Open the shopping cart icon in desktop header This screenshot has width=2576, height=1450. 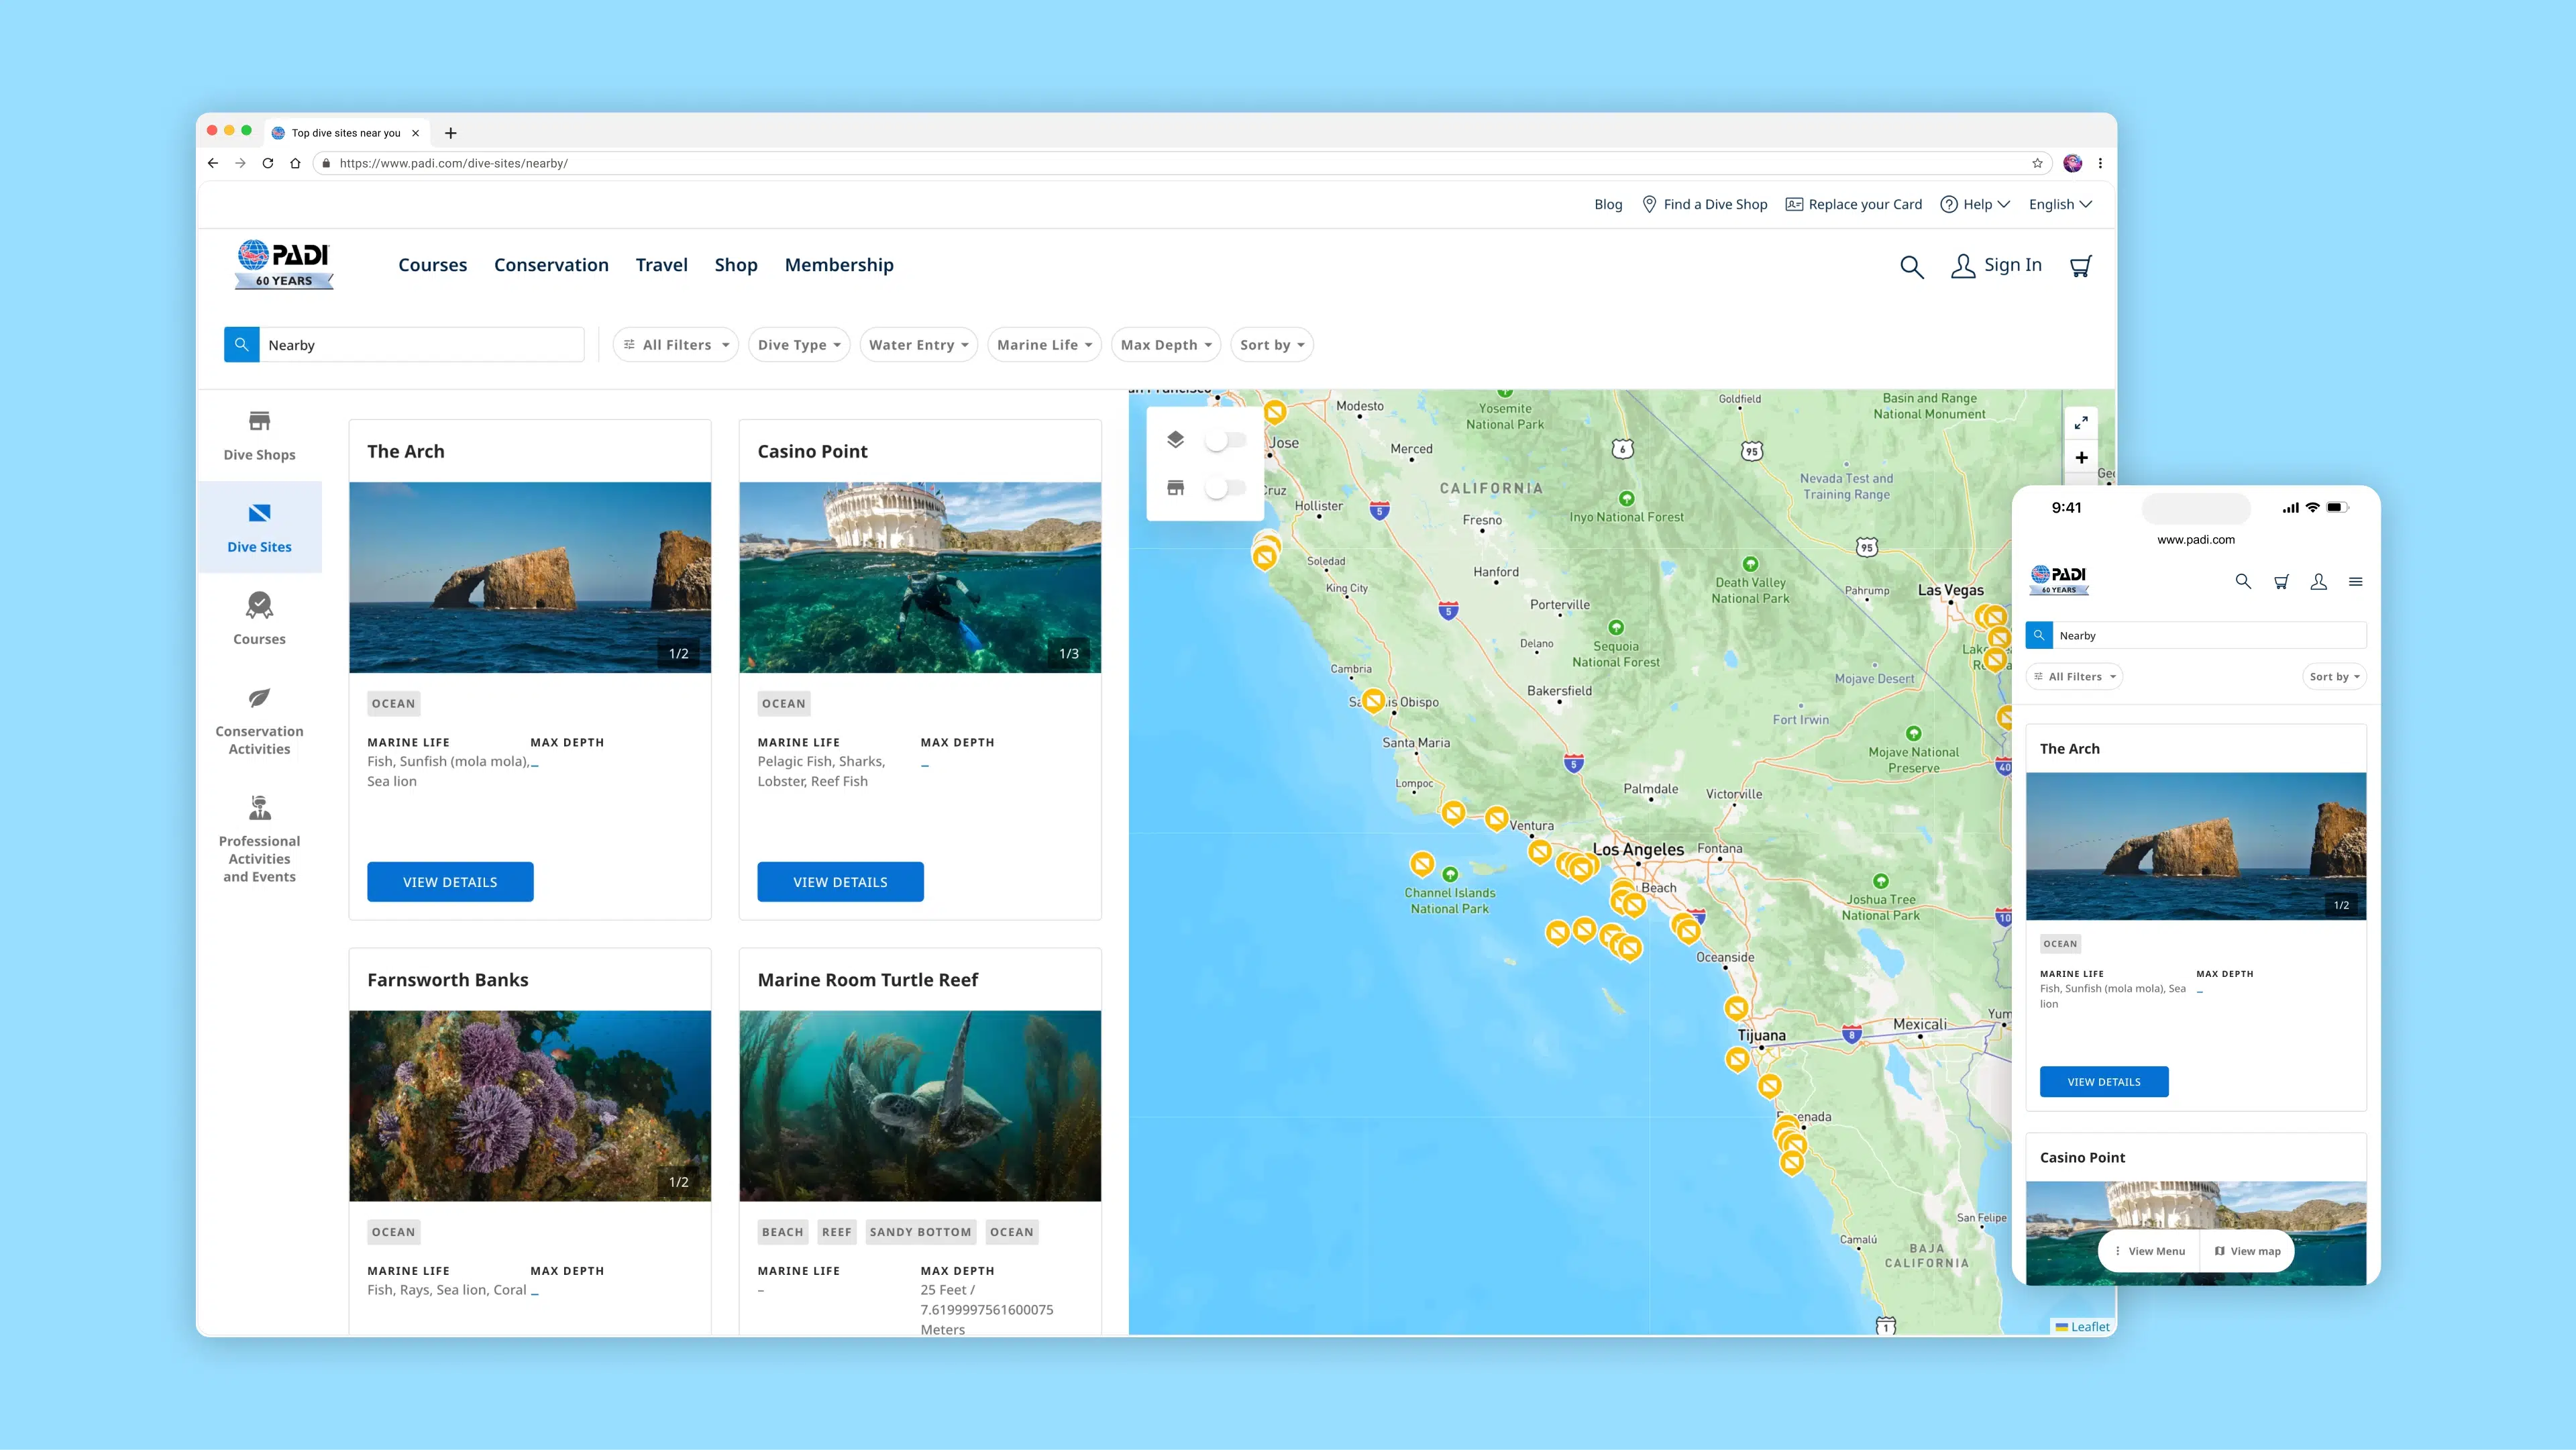(2080, 266)
